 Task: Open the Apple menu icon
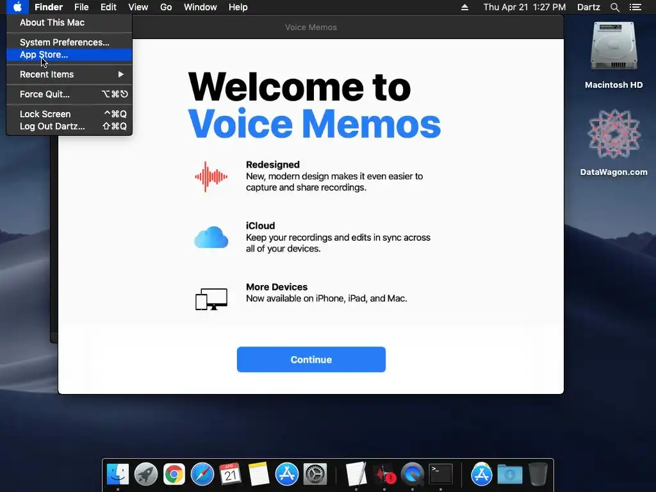pyautogui.click(x=17, y=7)
